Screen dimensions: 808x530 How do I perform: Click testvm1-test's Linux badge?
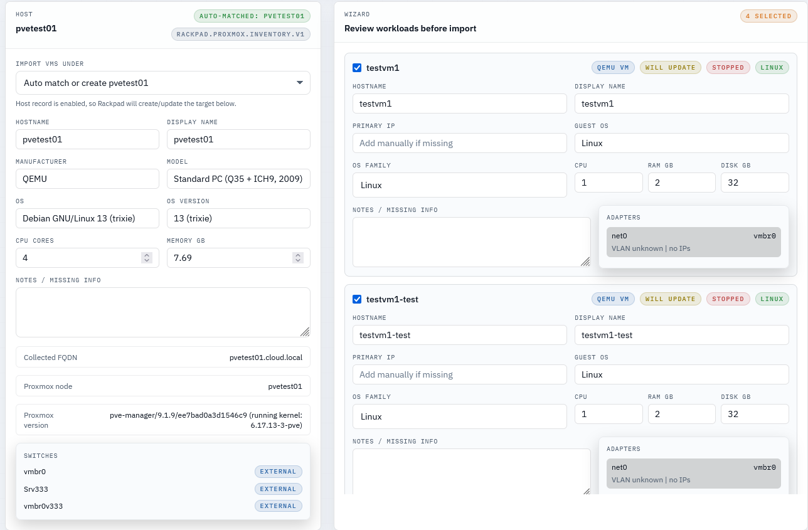(772, 299)
